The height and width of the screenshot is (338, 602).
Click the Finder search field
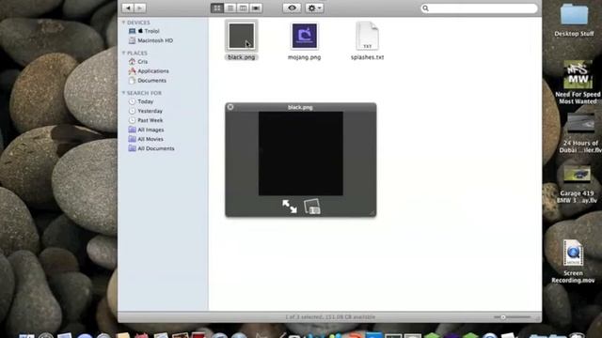click(x=479, y=8)
